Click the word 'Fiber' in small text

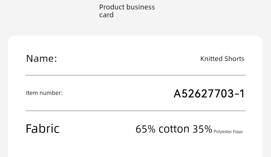click(238, 132)
